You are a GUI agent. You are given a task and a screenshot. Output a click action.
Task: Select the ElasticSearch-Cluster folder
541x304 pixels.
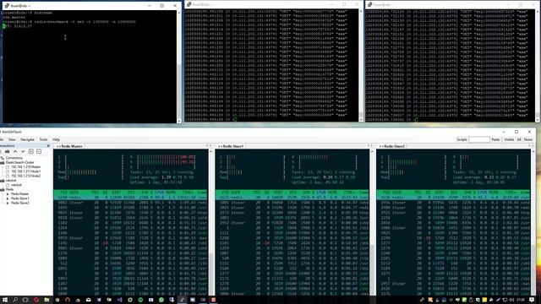click(x=19, y=162)
